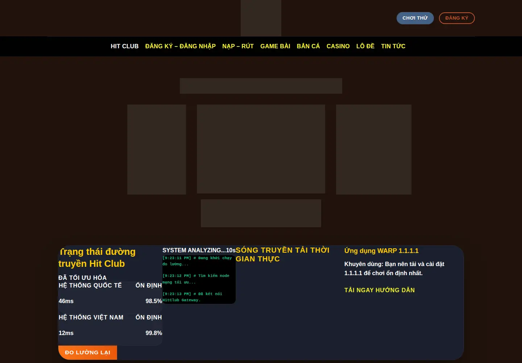Click the 12ms latency value

[66, 333]
